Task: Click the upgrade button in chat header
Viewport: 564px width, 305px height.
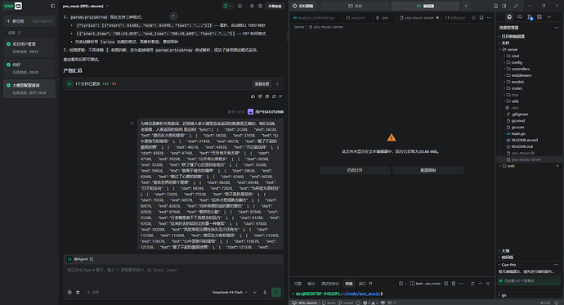Action: 275,6
